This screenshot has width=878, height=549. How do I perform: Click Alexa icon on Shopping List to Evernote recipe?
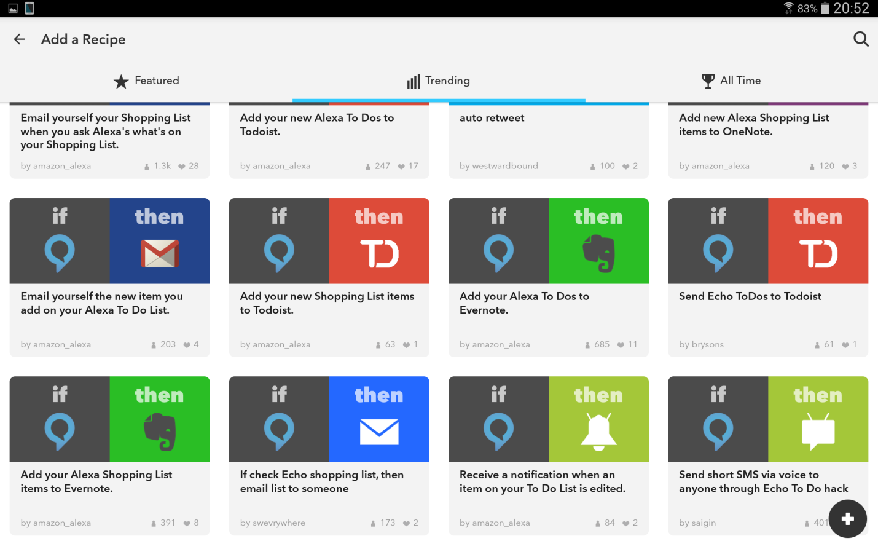click(x=60, y=432)
